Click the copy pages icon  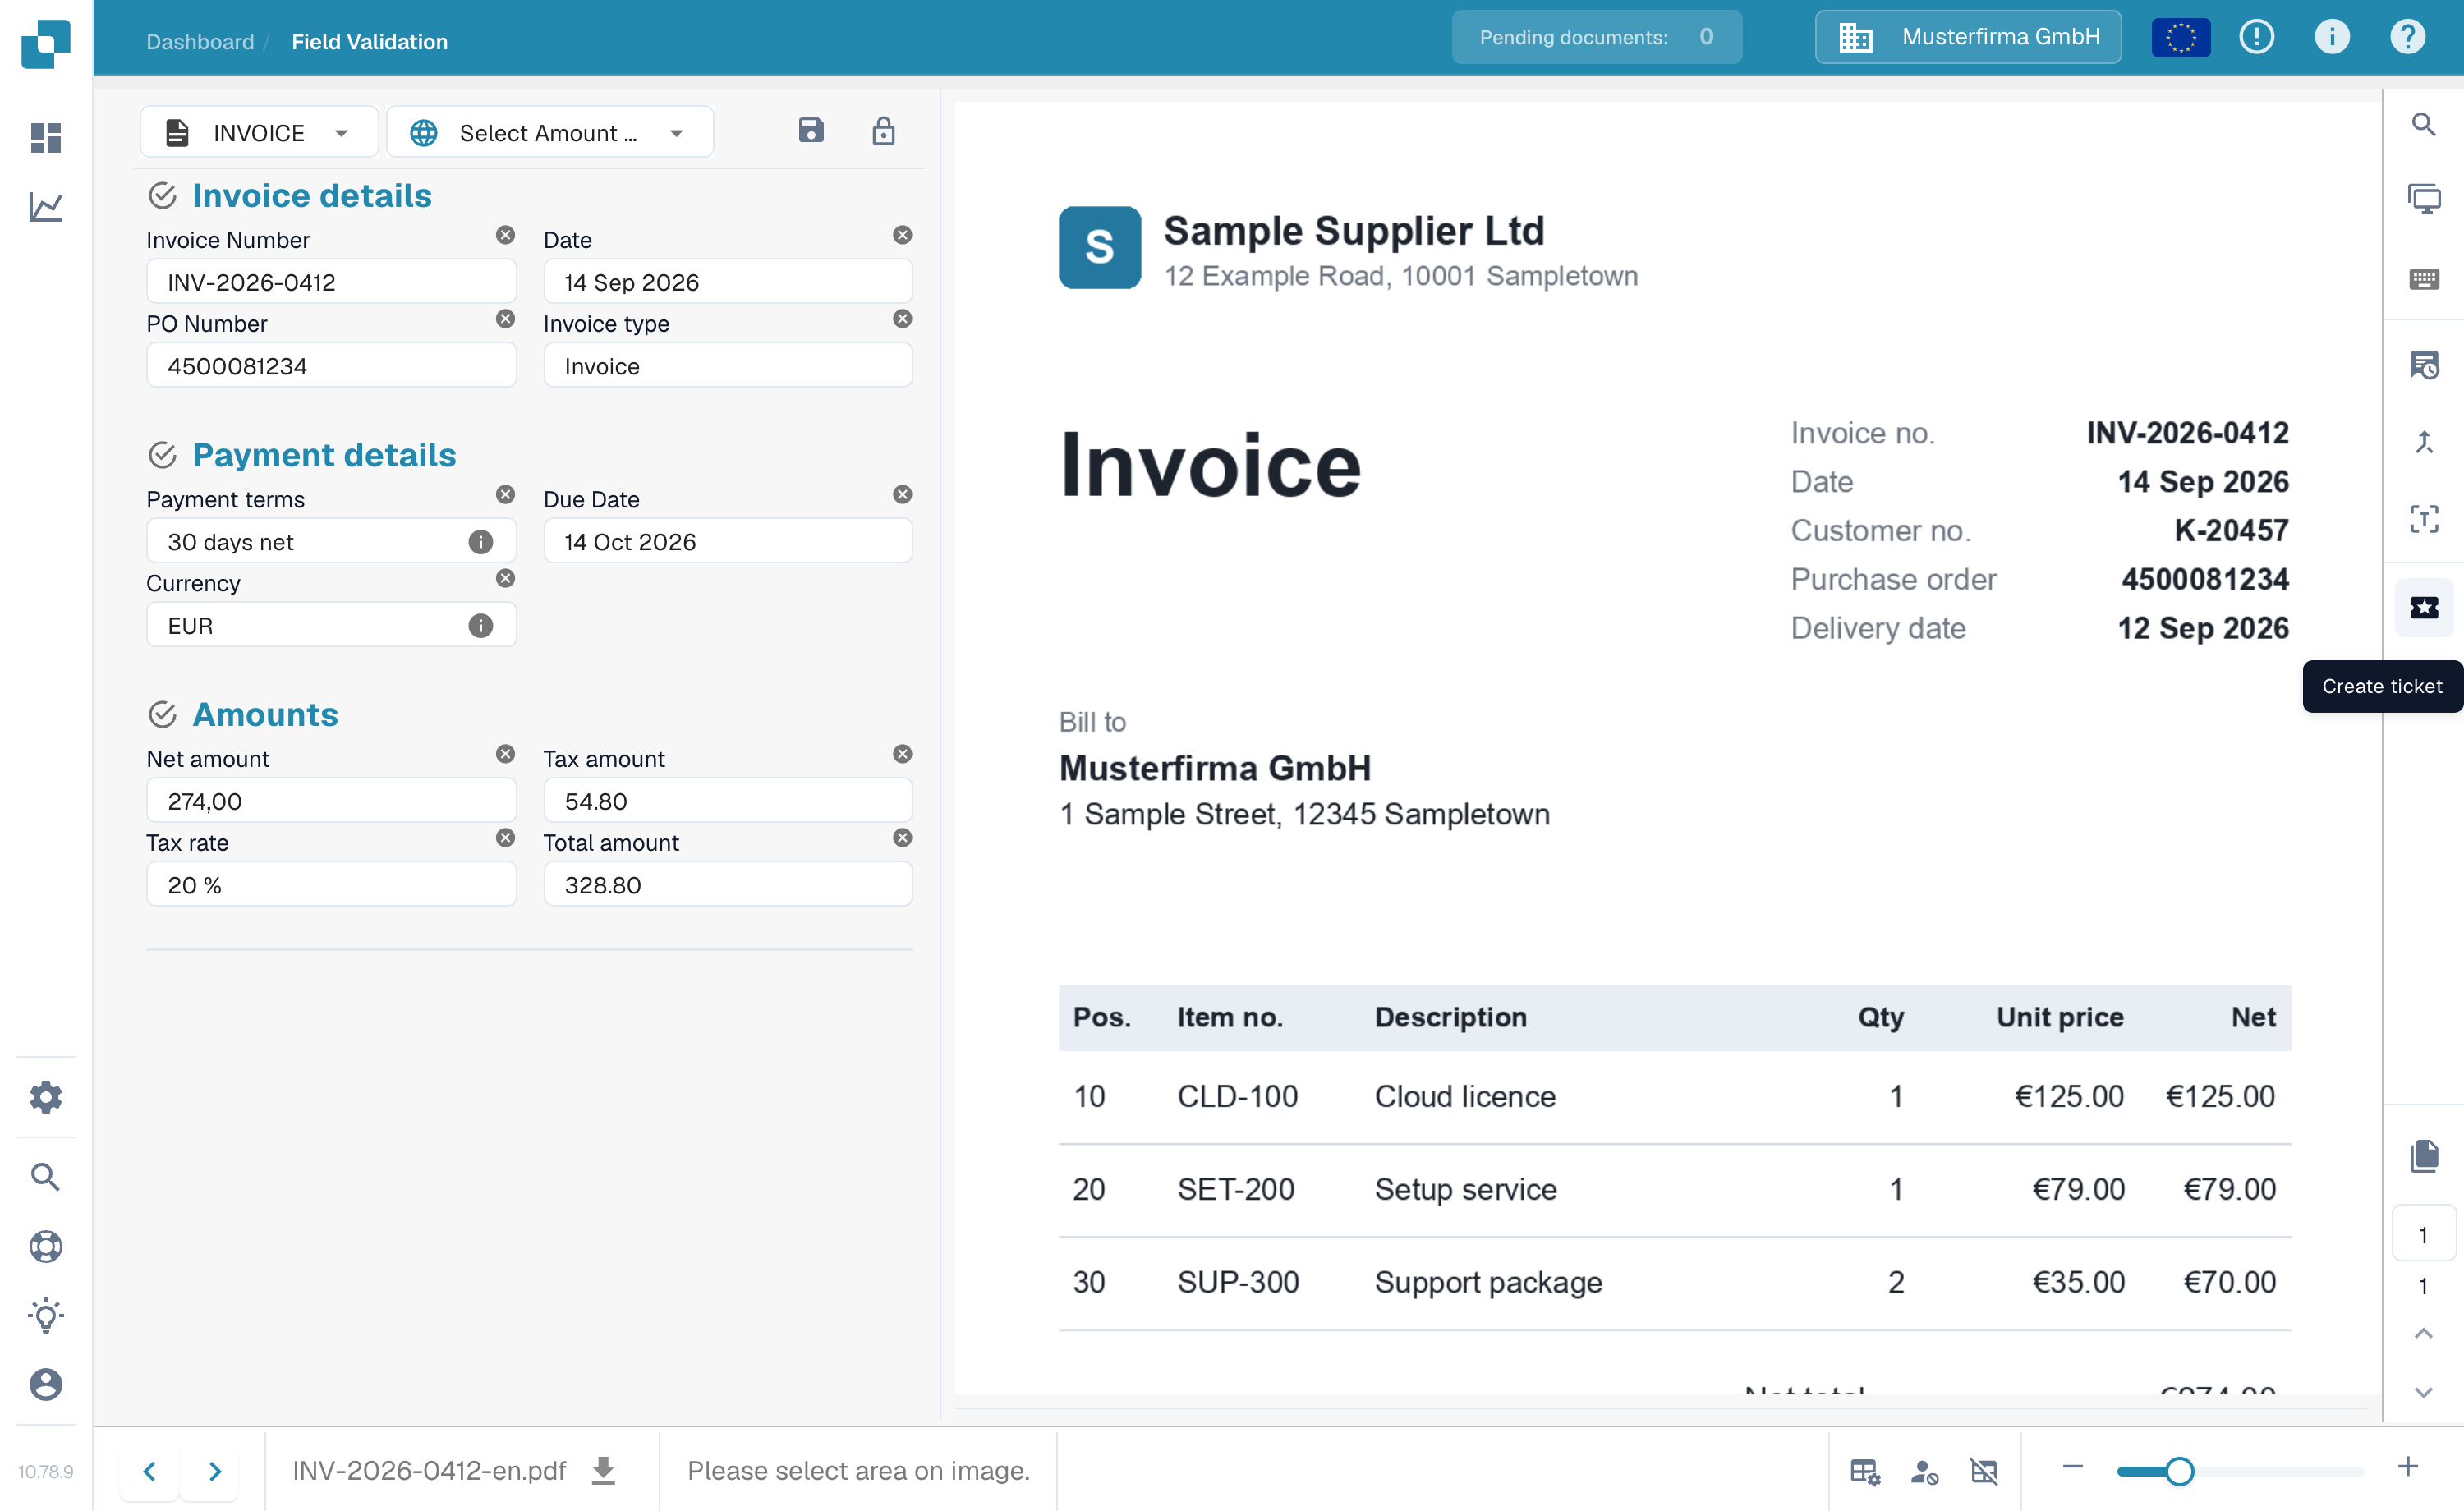pyautogui.click(x=2424, y=1155)
